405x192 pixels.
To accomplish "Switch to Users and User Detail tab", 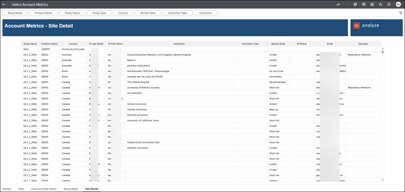I will pyautogui.click(x=44, y=189).
